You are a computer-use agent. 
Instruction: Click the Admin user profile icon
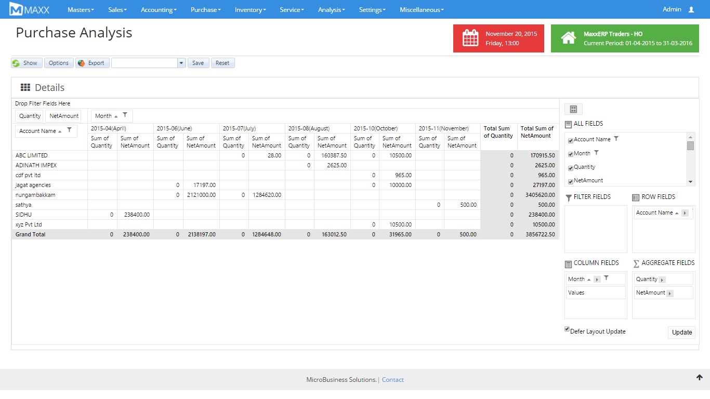[691, 9]
